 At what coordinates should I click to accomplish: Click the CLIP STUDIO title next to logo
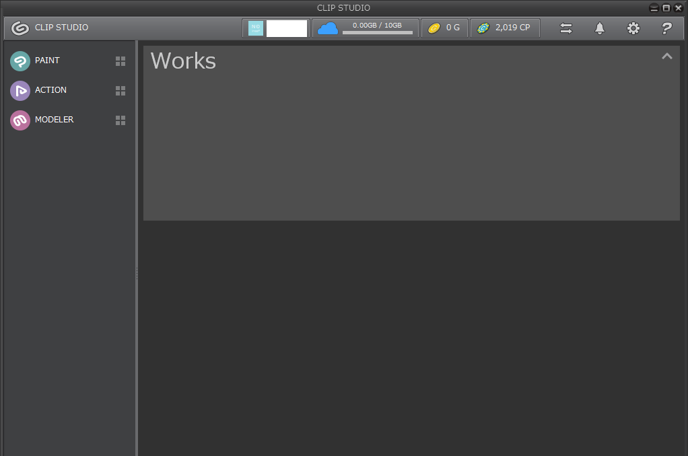[x=61, y=27]
